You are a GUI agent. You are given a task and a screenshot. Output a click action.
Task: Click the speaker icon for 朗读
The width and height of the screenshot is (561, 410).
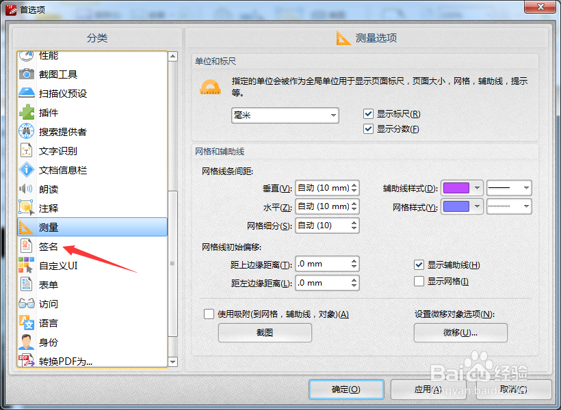point(26,189)
